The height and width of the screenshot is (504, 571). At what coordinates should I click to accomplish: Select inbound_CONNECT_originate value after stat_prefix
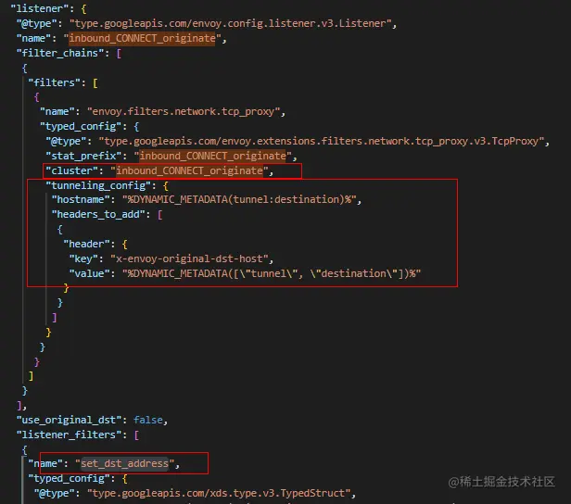212,156
